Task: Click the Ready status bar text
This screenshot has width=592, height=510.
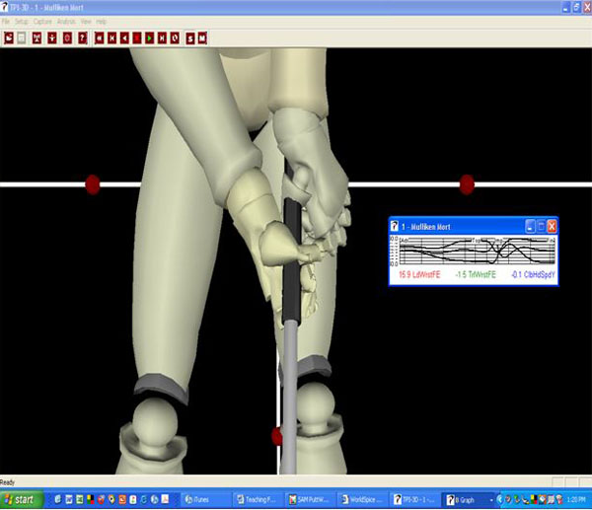Action: click(x=7, y=482)
